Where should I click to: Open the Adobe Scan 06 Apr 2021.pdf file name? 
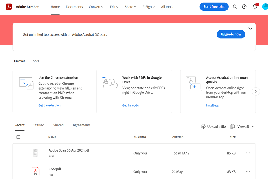pyautogui.click(x=69, y=150)
